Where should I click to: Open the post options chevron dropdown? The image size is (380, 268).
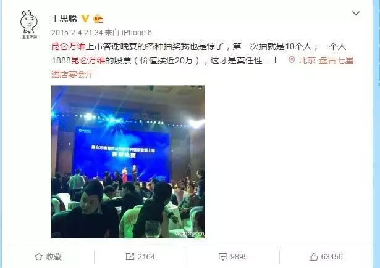355,14
